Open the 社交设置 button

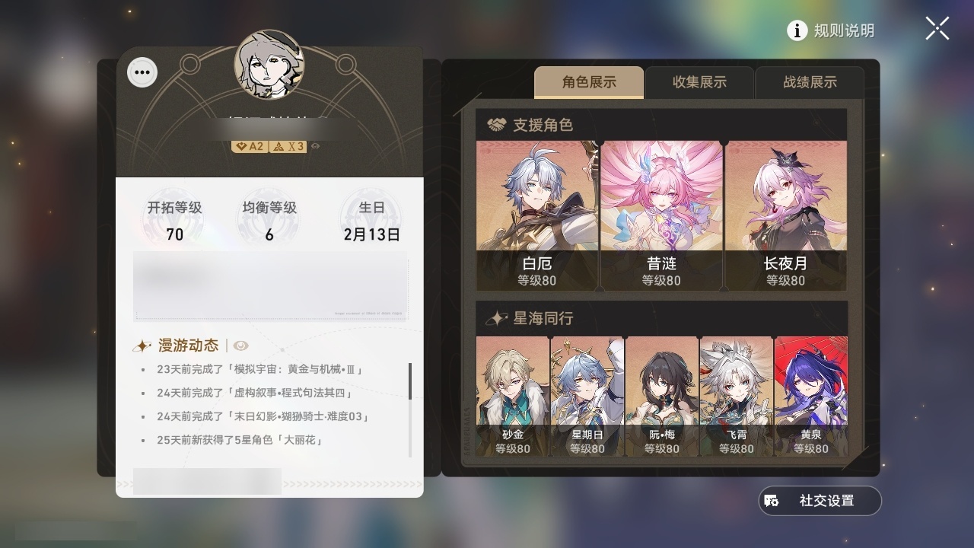pyautogui.click(x=820, y=501)
